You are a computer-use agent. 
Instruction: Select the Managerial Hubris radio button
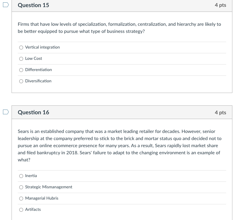point(21,198)
